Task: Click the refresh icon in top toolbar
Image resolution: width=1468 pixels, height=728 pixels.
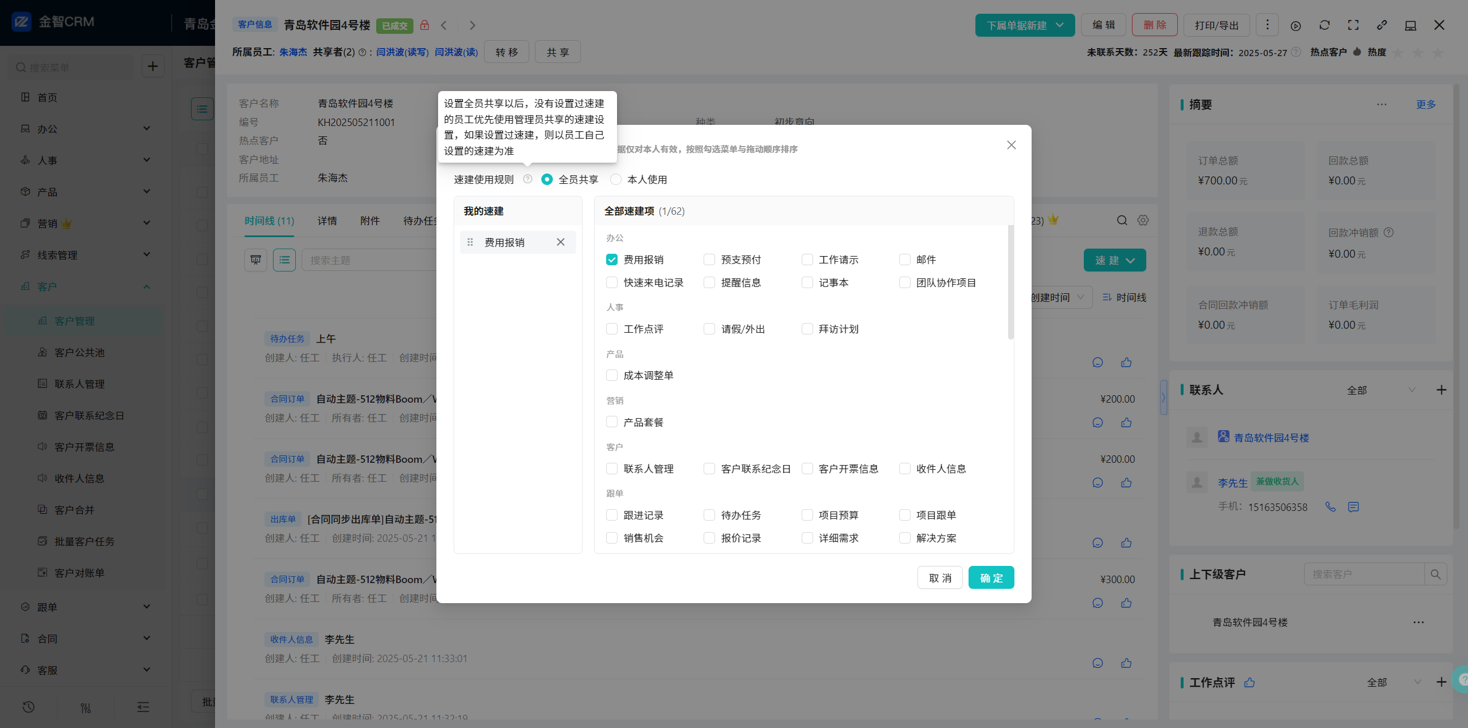Action: point(1324,25)
